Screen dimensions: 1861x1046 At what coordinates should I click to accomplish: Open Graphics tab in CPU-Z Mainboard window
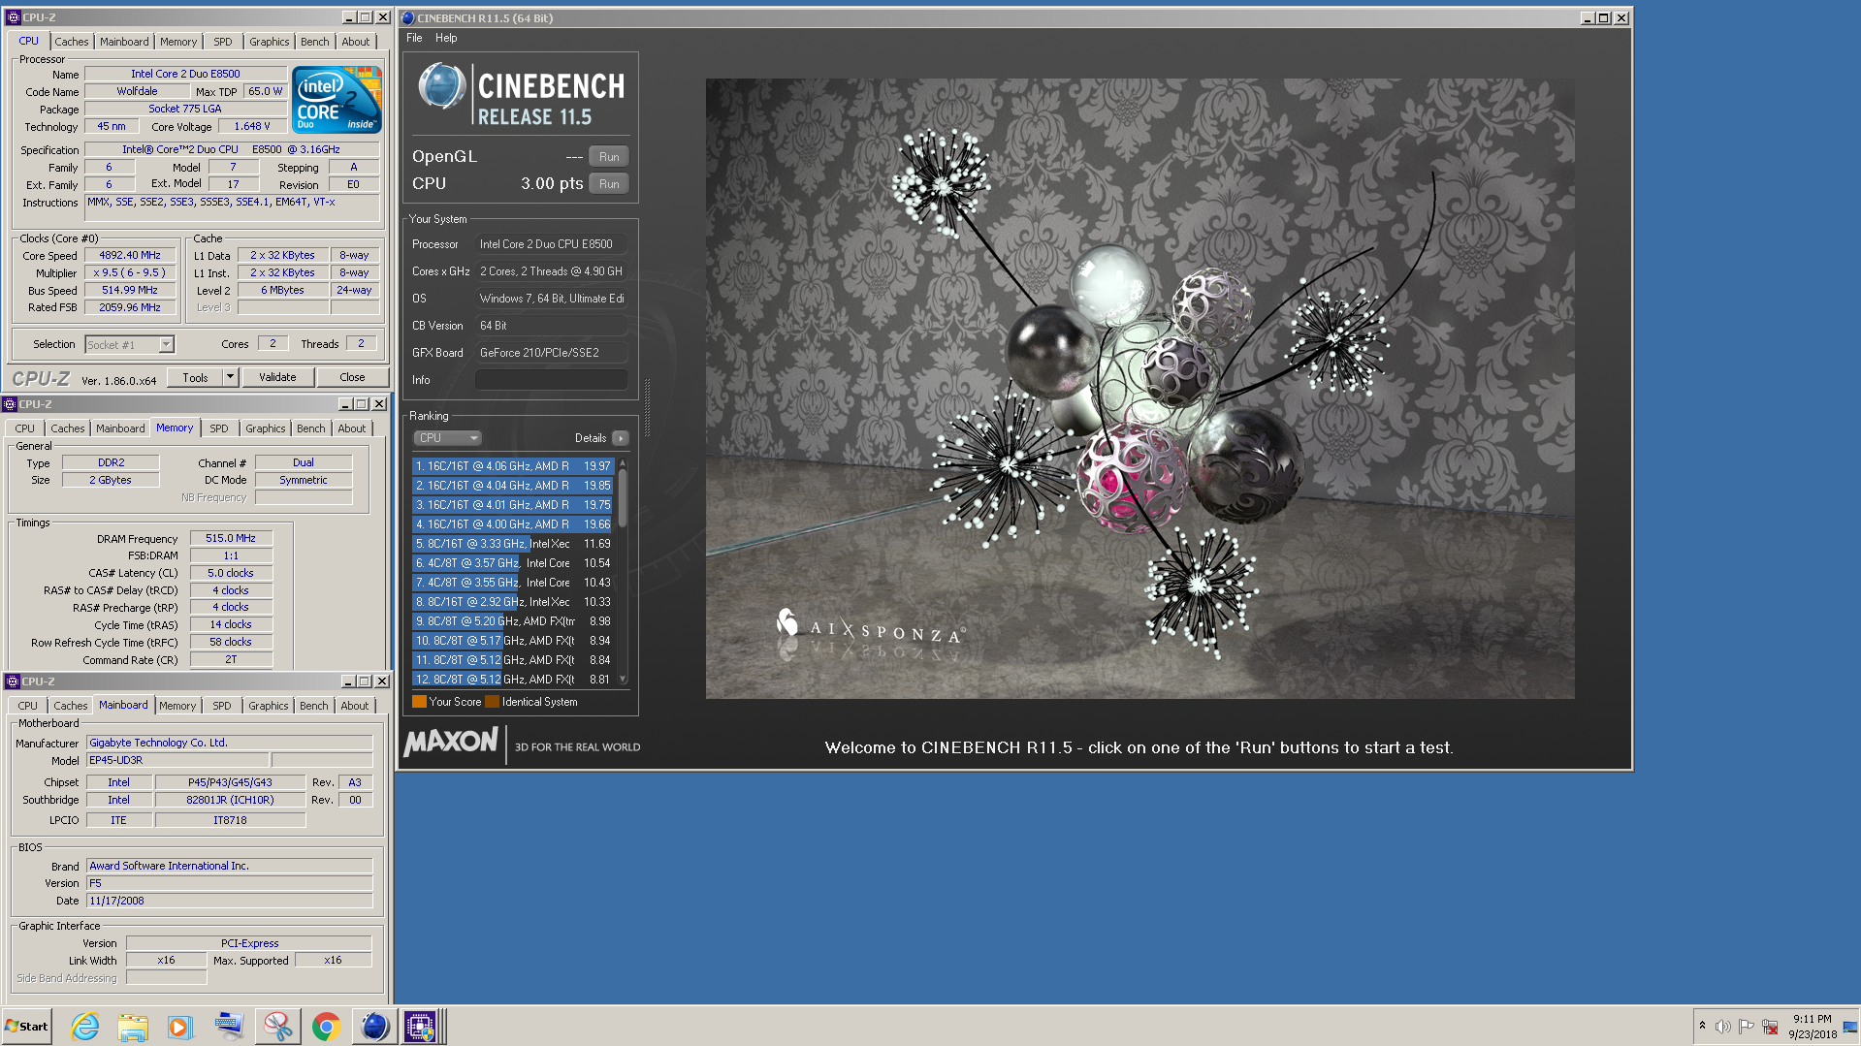(x=269, y=706)
